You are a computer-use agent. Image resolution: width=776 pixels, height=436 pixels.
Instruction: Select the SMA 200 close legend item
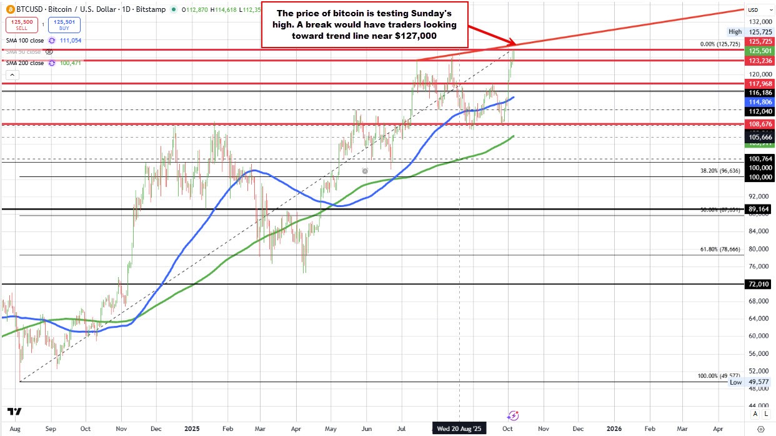(x=24, y=63)
